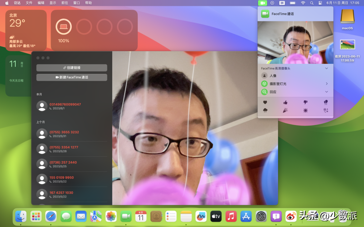Open Photos from the Dock
Screen dimensions: 364x227
pos(111,216)
